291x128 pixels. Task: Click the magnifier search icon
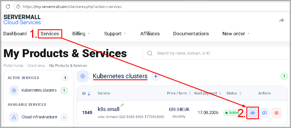[149, 53]
